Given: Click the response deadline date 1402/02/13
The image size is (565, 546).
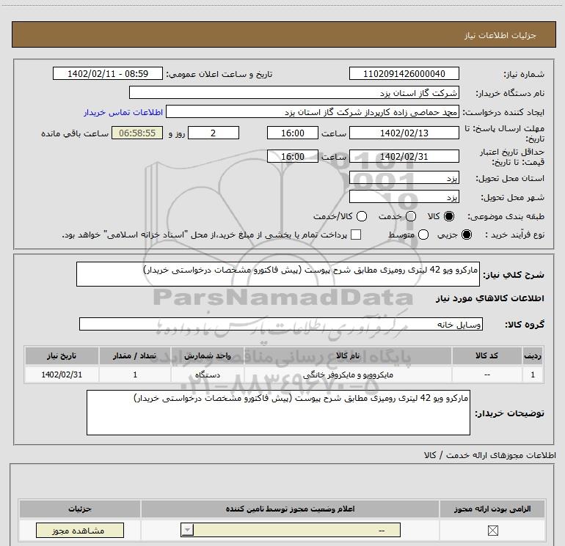Looking at the screenshot, I should tap(404, 133).
